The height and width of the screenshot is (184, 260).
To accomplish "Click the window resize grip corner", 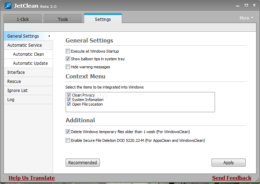I will [x=258, y=179].
